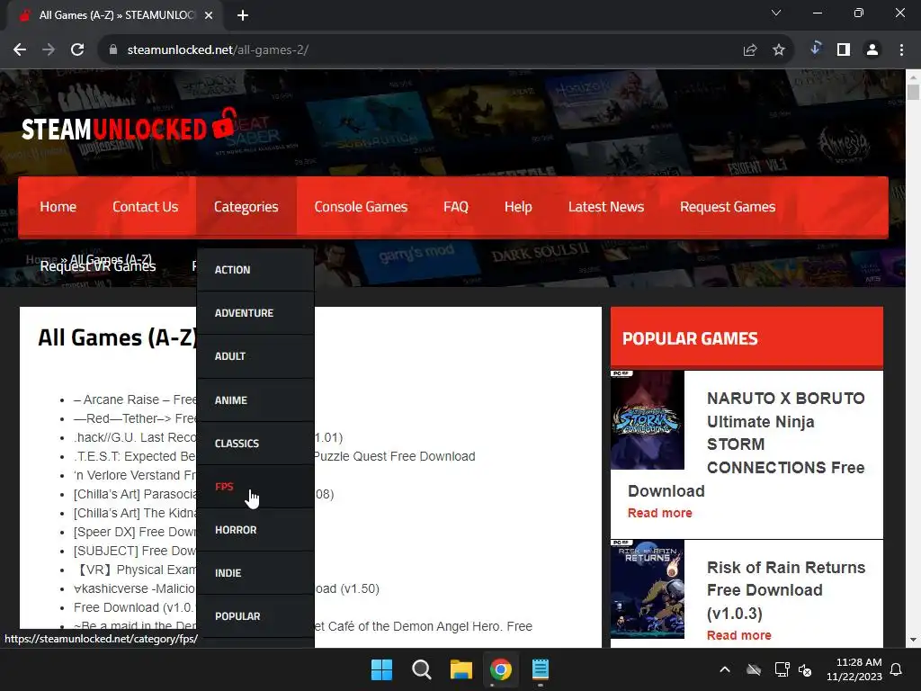The width and height of the screenshot is (921, 691).
Task: Click the cloud sync tray icon
Action: (754, 669)
